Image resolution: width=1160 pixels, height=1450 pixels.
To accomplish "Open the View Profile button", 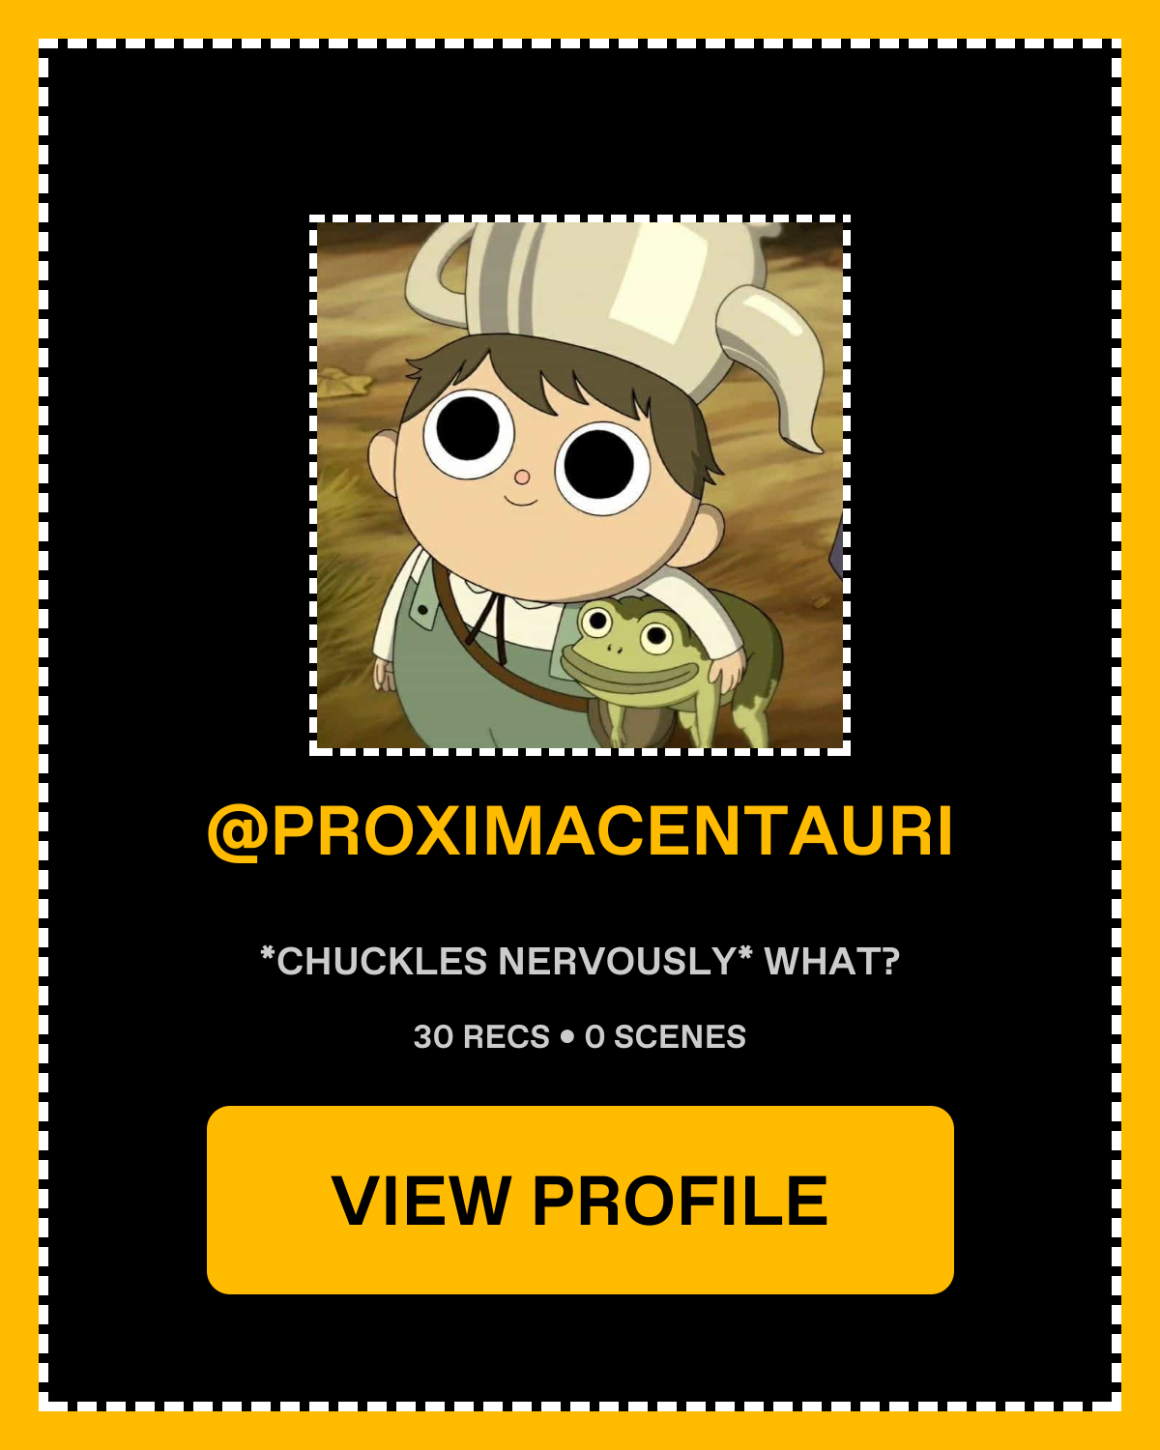I will [x=580, y=1200].
